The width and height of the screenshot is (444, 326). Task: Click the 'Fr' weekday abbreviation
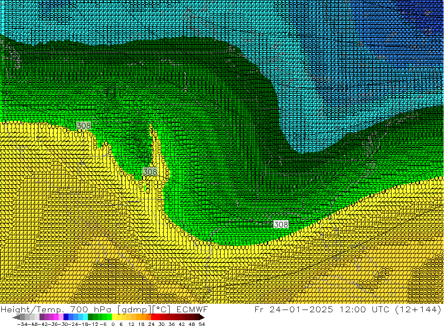(260, 309)
